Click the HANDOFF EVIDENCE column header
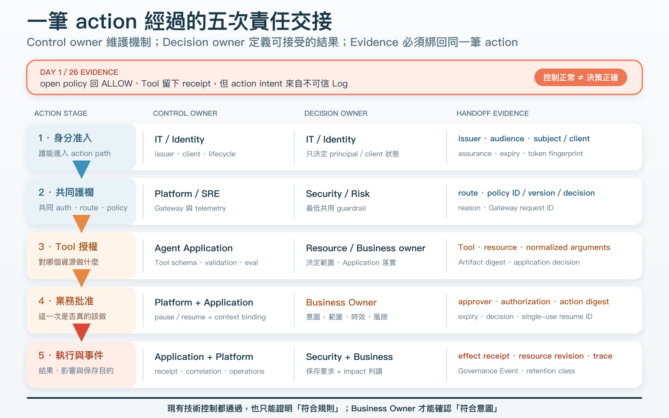This screenshot has width=669, height=418. (493, 113)
